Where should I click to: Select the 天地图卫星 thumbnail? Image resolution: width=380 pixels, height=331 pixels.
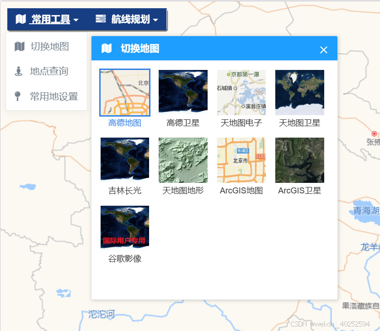tap(300, 92)
